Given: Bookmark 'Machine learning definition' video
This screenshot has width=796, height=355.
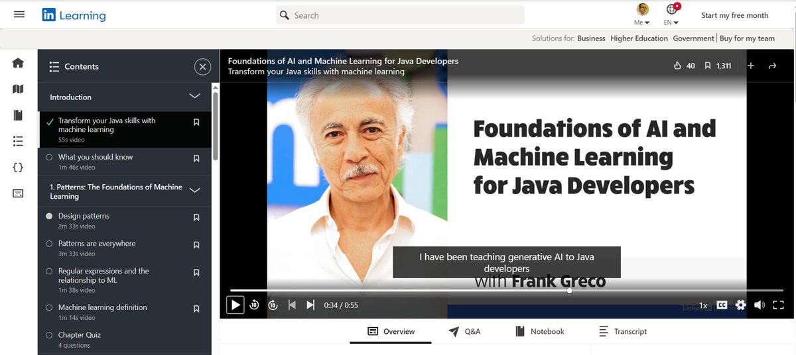Looking at the screenshot, I should point(196,309).
